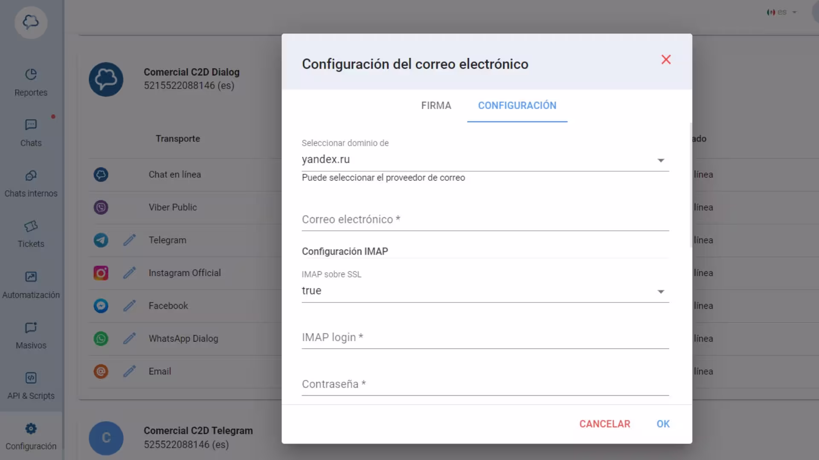
Task: Confirm the dialog with OK button
Action: [x=663, y=424]
